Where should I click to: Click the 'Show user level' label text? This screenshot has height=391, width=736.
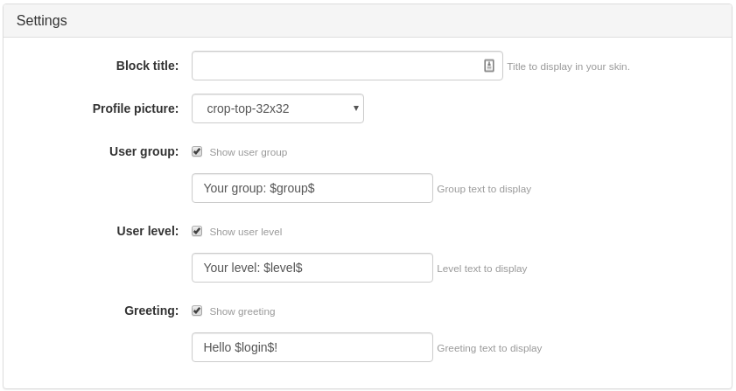pyautogui.click(x=246, y=232)
